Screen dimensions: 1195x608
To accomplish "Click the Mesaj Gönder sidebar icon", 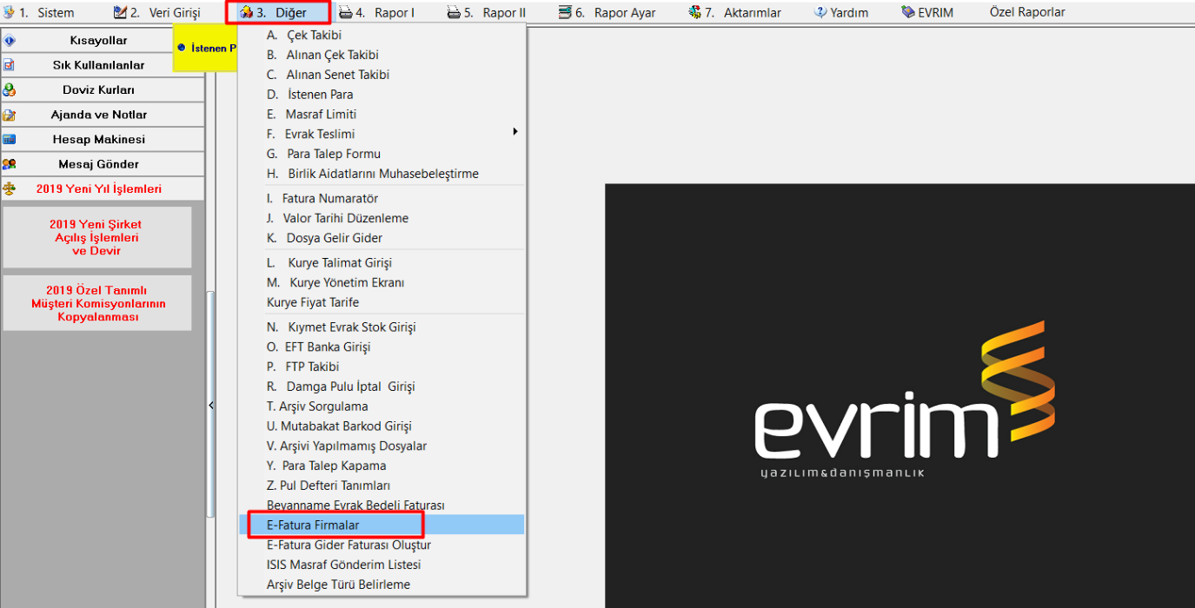I will [x=10, y=164].
